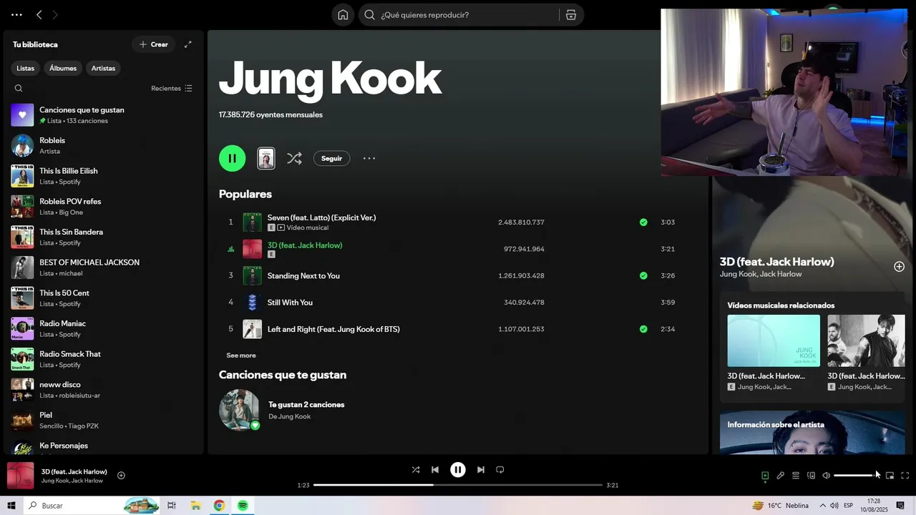Connect to a device icon
The width and height of the screenshot is (916, 515).
[812, 476]
